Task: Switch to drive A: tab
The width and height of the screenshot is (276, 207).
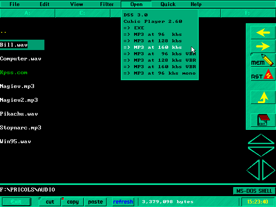Action: point(28,13)
